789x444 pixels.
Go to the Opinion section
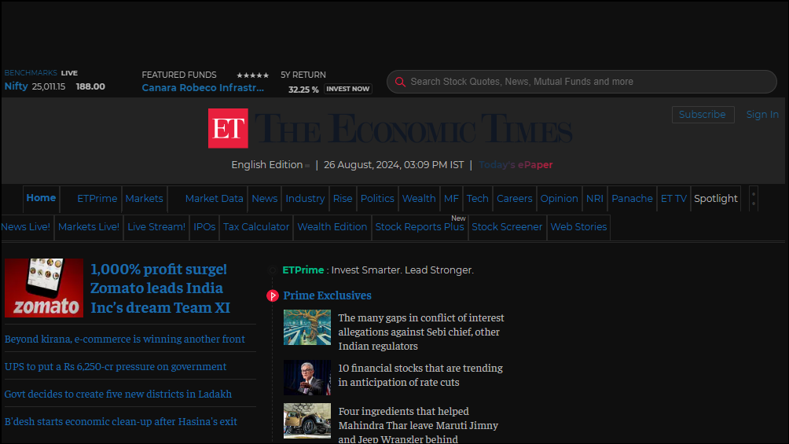tap(559, 198)
